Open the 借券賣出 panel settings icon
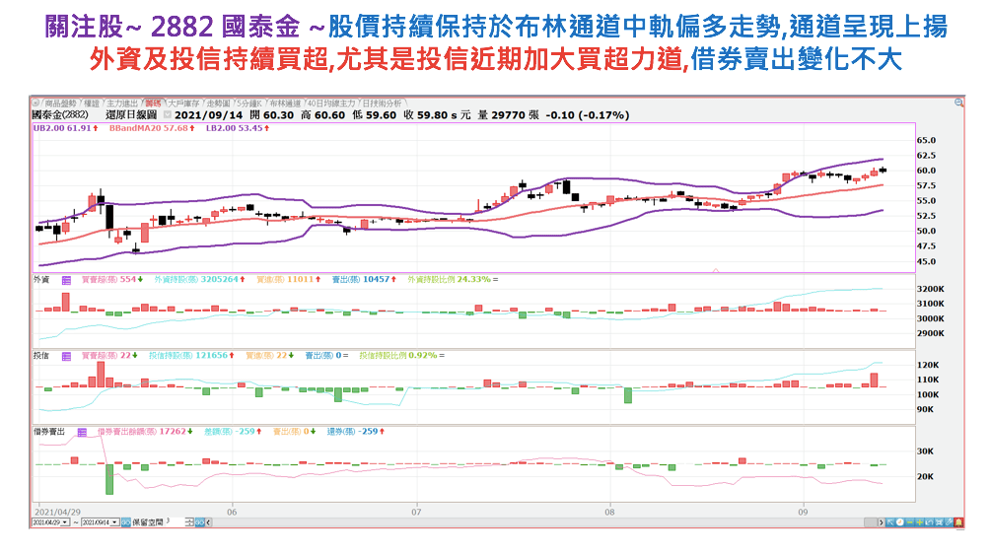Image resolution: width=990 pixels, height=555 pixels. pyautogui.click(x=82, y=432)
